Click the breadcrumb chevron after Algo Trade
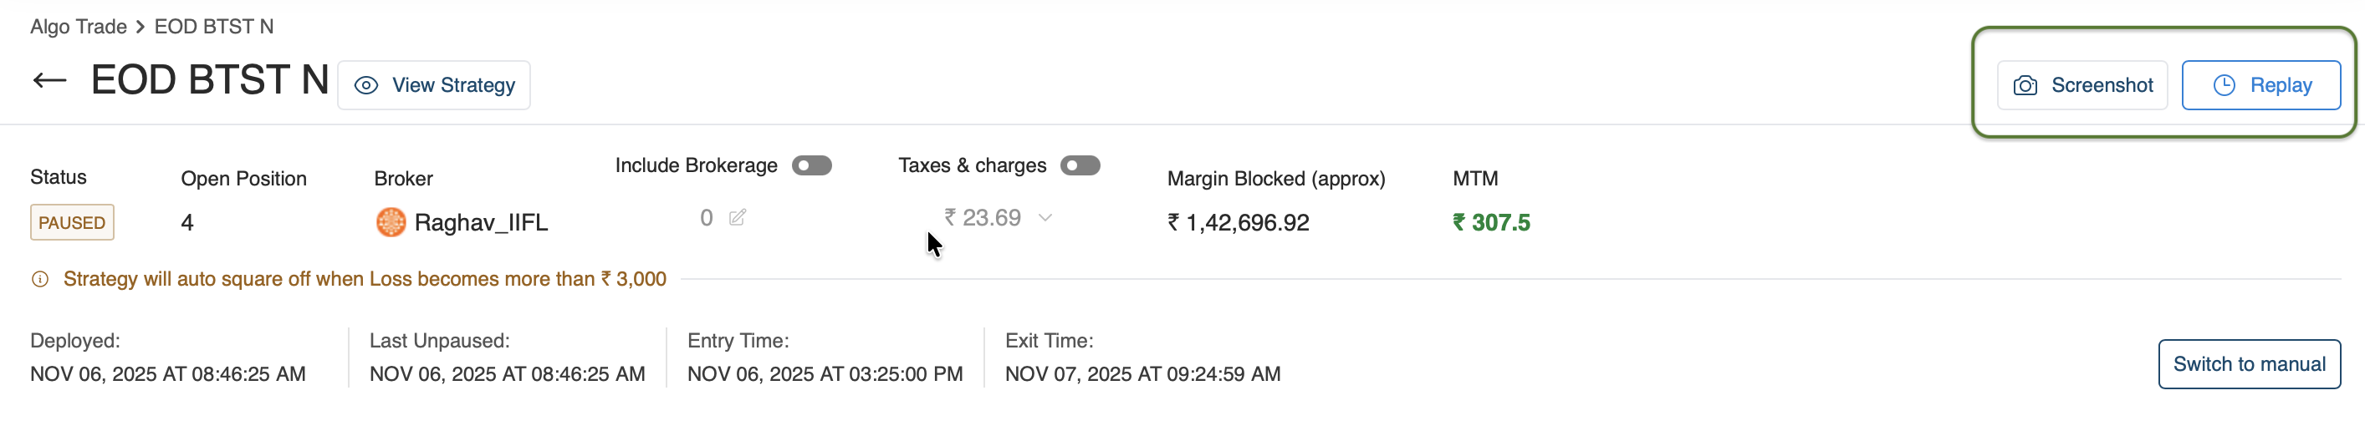Screen dimensions: 2365x426 tap(140, 28)
